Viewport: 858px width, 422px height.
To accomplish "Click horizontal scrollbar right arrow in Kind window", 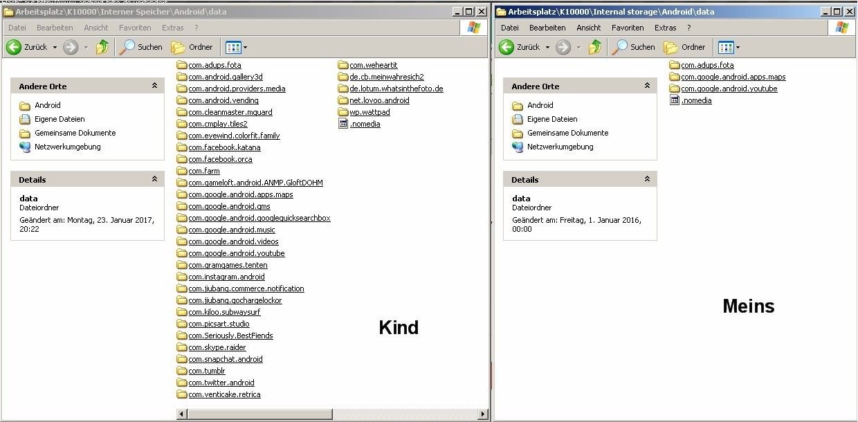I will 482,414.
